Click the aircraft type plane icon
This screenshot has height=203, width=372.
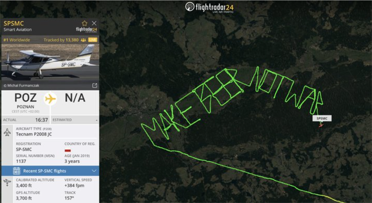(x=7, y=132)
